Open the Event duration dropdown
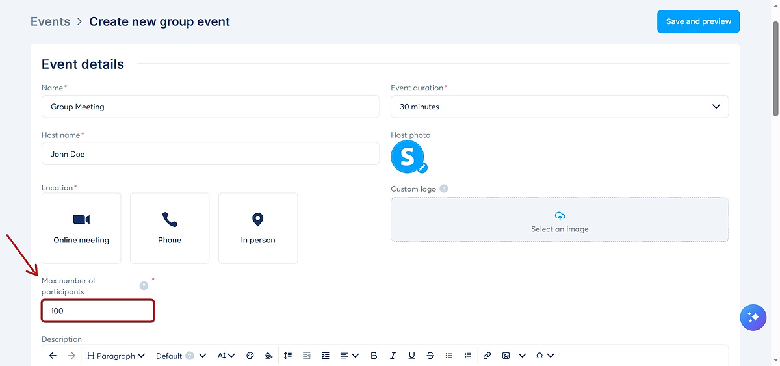The width and height of the screenshot is (780, 366). click(x=560, y=107)
